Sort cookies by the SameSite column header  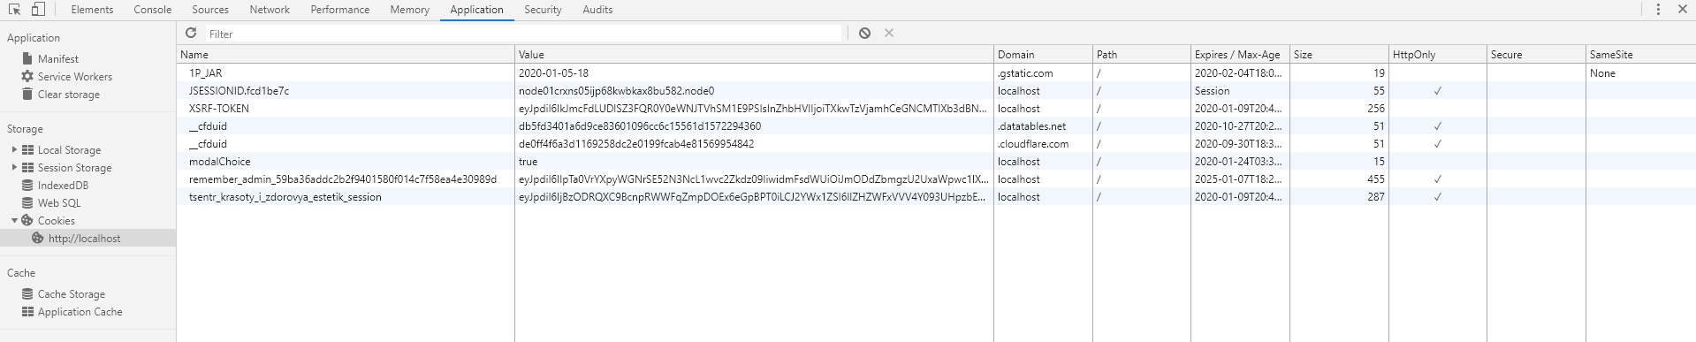[x=1640, y=54]
